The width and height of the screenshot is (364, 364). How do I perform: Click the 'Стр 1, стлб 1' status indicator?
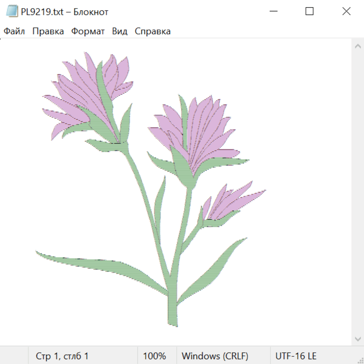pyautogui.click(x=62, y=356)
